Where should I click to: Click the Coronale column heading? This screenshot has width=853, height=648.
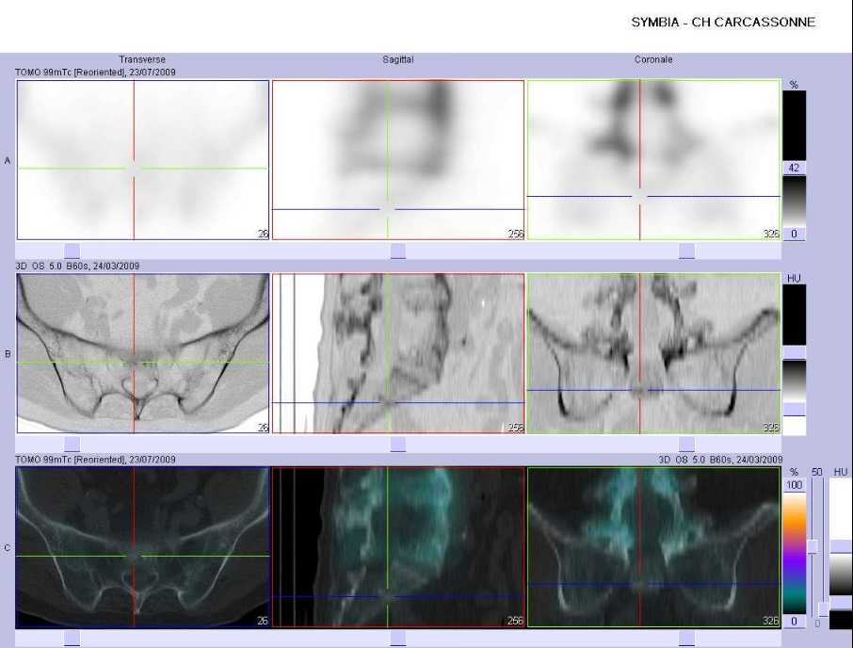(653, 59)
